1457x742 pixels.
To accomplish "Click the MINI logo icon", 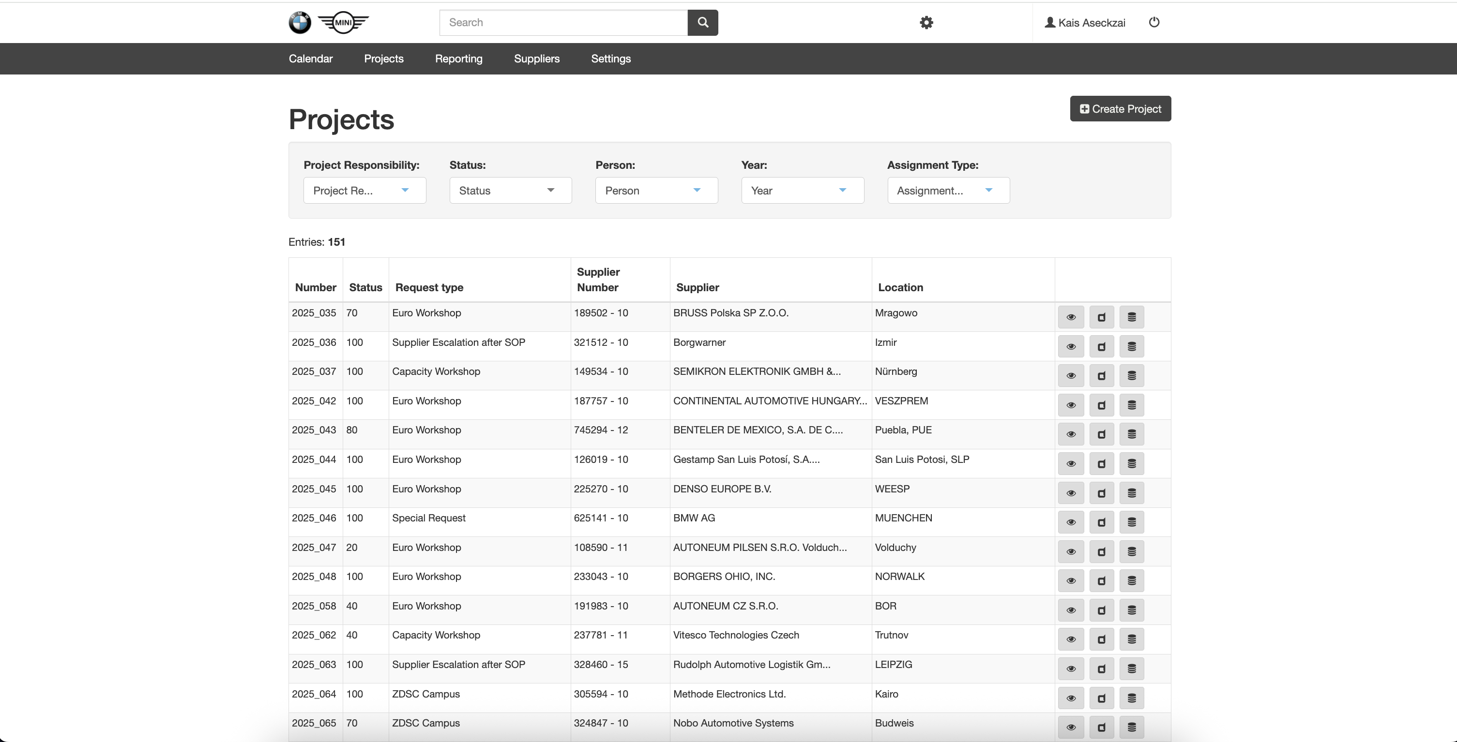I will [x=343, y=23].
